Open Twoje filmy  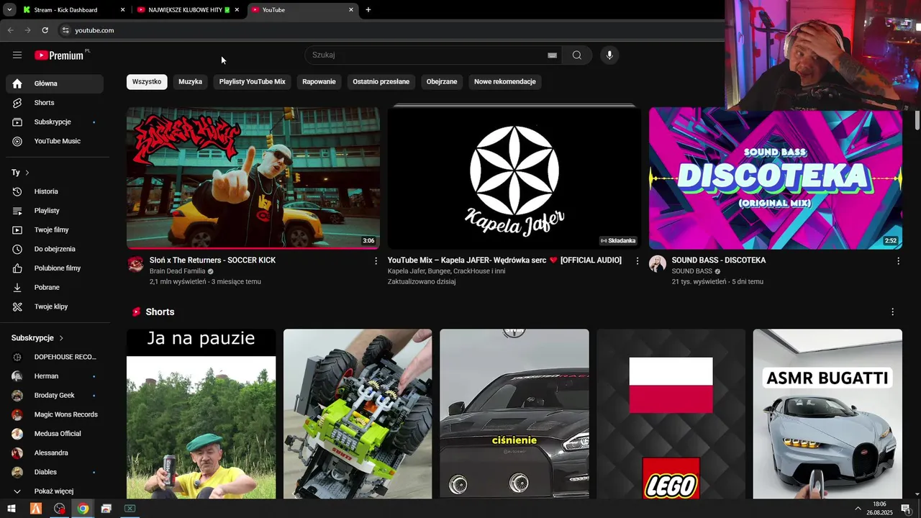pyautogui.click(x=55, y=230)
